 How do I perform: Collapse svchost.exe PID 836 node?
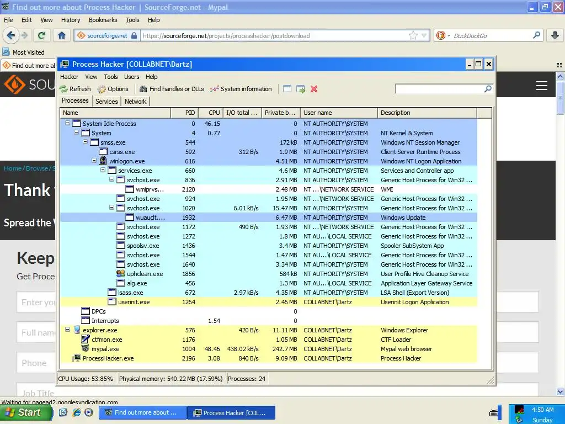click(111, 179)
